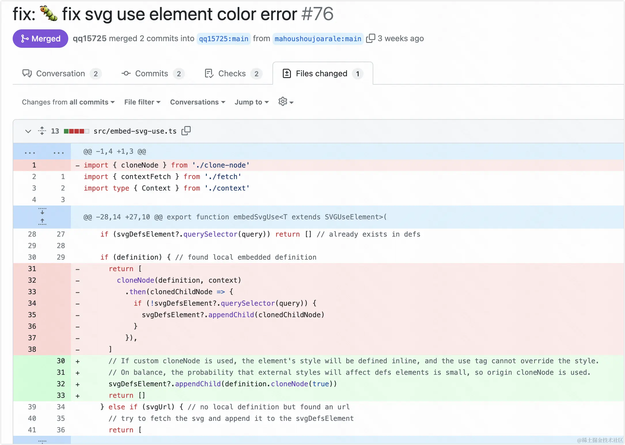Switch to the Commits tab
625x445 pixels.
tap(151, 74)
